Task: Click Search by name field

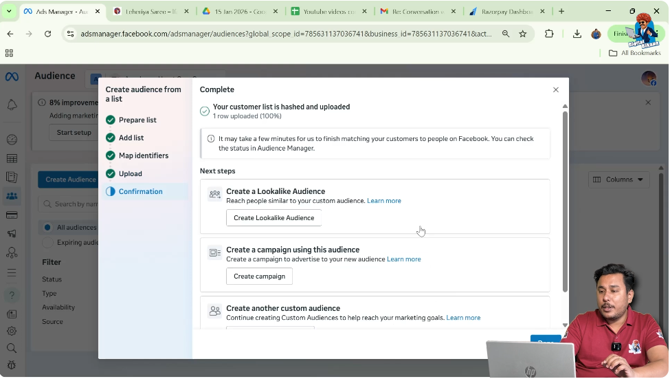Action: coord(68,204)
